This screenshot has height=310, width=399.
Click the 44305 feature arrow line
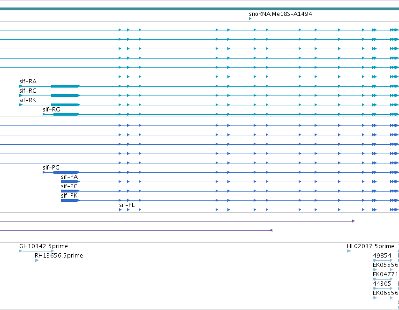pos(383,288)
